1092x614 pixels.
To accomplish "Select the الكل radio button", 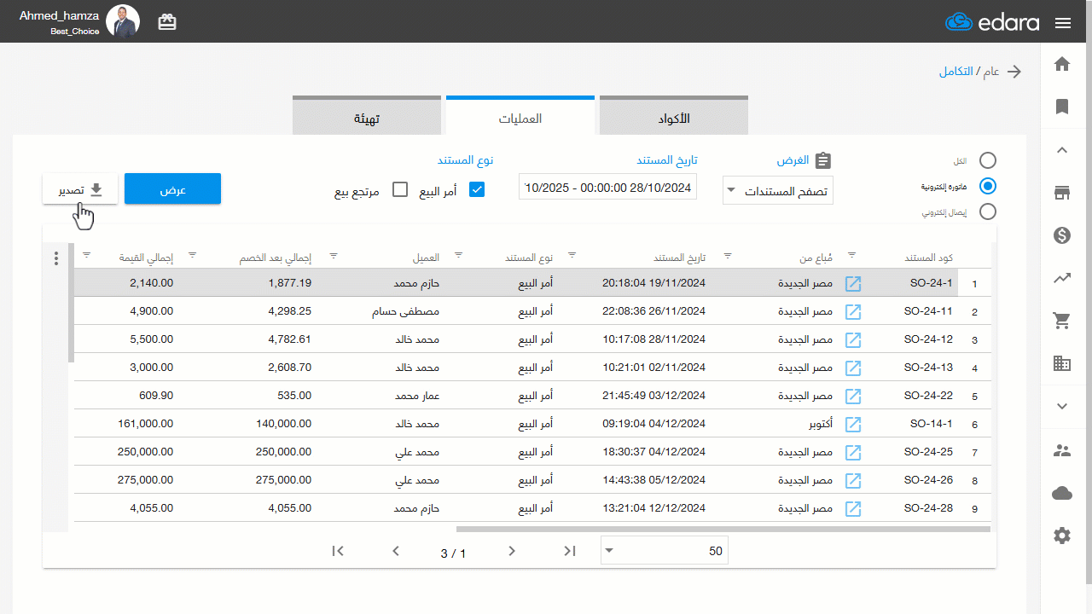I will point(988,160).
